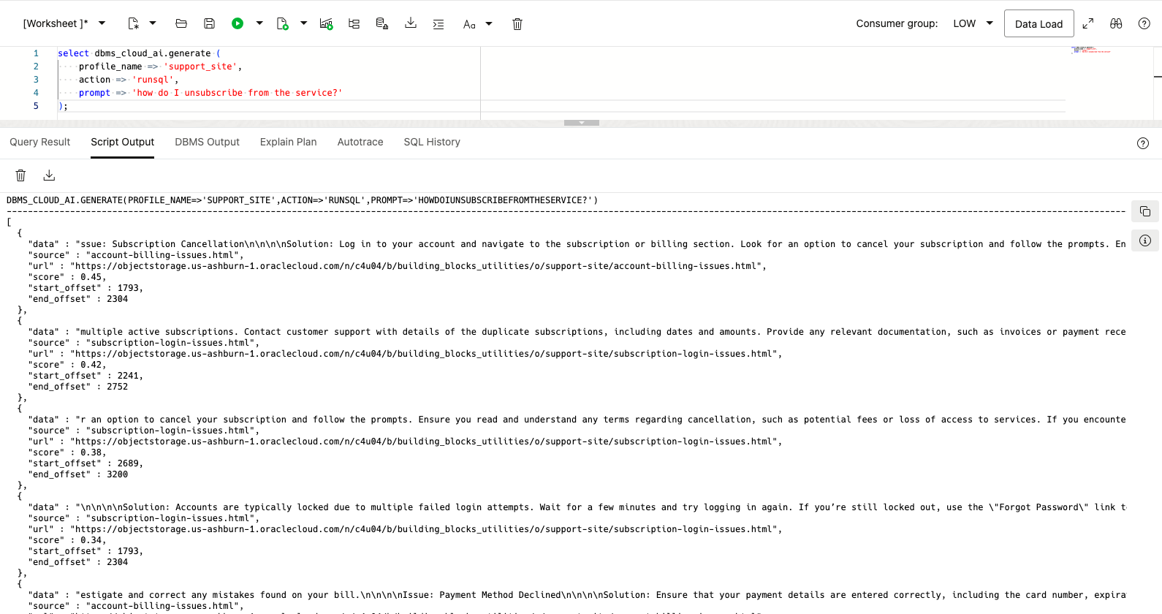Image resolution: width=1162 pixels, height=614 pixels.
Task: Open the top-right help icon
Action: [1144, 23]
